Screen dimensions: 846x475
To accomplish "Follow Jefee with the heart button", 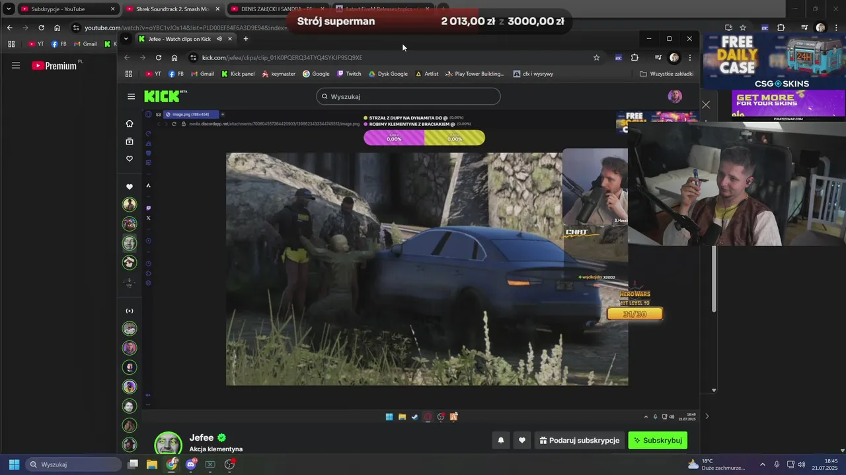I will pyautogui.click(x=522, y=440).
